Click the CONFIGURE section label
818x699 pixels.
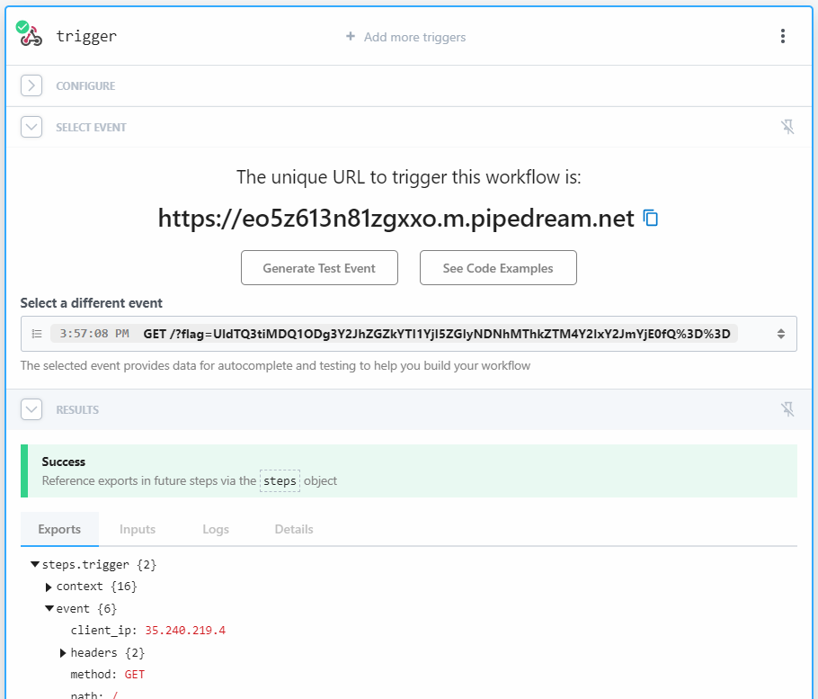[x=85, y=85]
